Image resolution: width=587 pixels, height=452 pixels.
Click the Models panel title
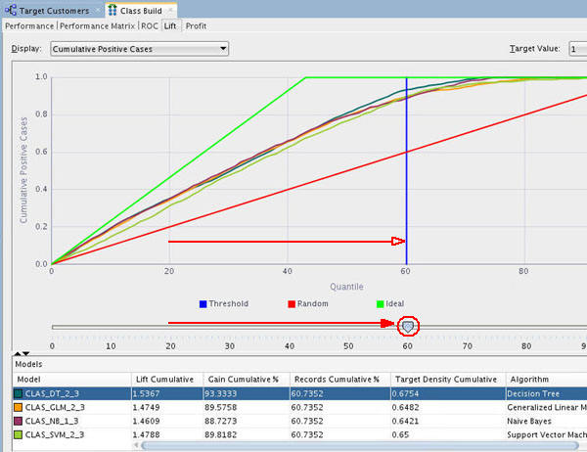point(28,364)
